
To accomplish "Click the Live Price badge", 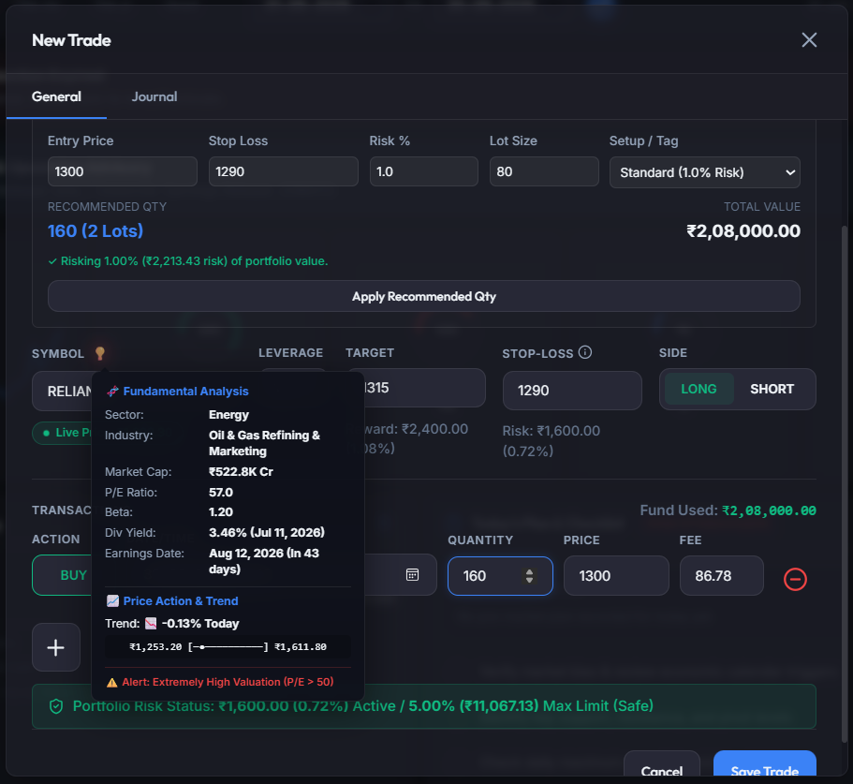I will point(63,433).
